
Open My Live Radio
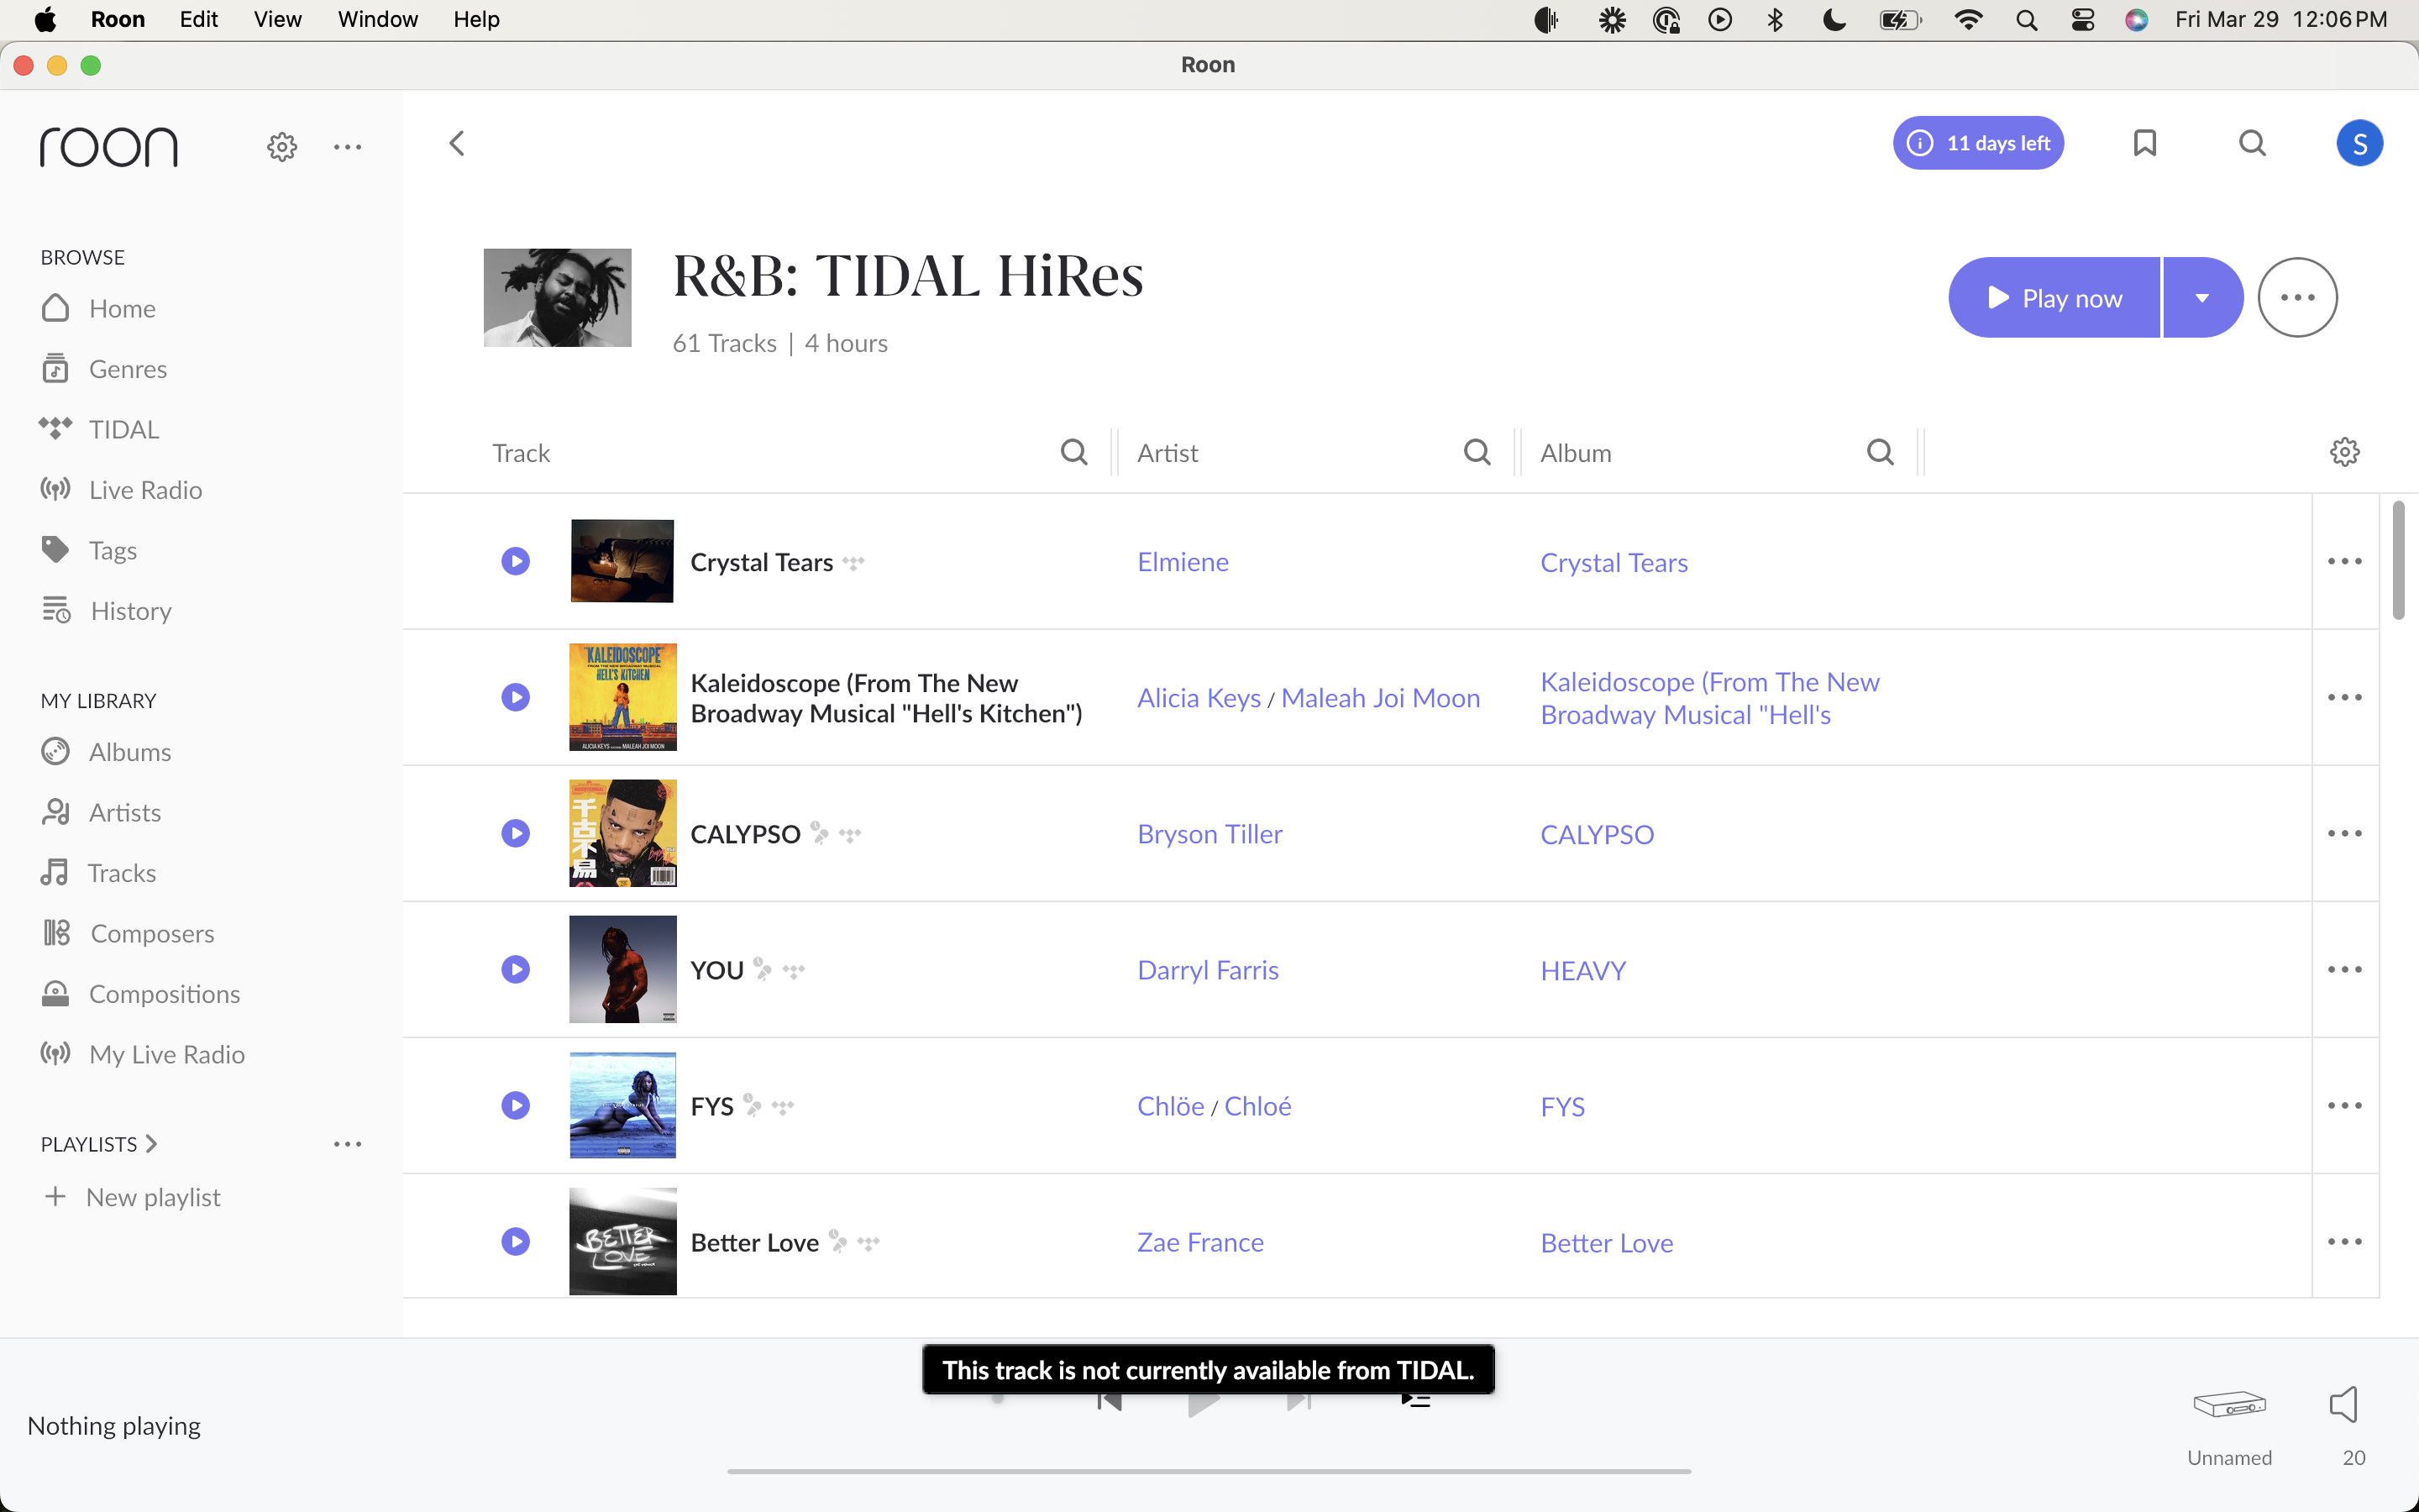click(142, 1054)
